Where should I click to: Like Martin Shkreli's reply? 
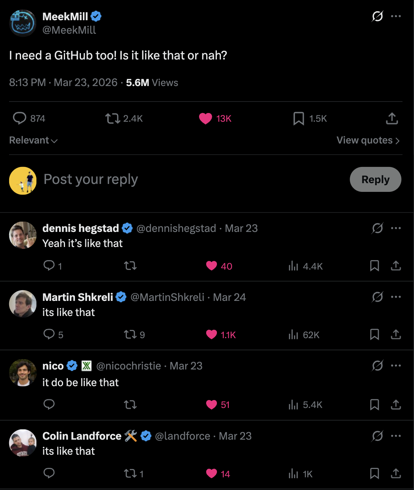pyautogui.click(x=212, y=335)
